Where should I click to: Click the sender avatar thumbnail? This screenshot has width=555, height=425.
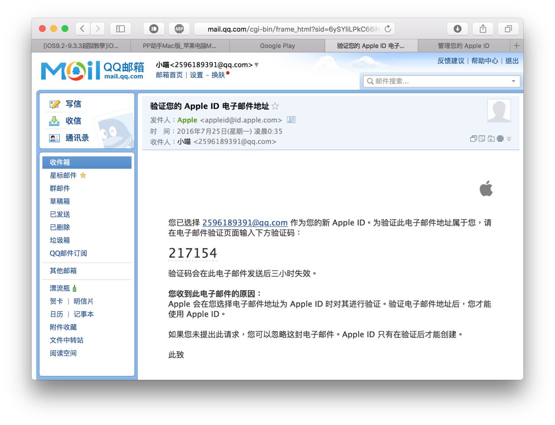click(499, 111)
